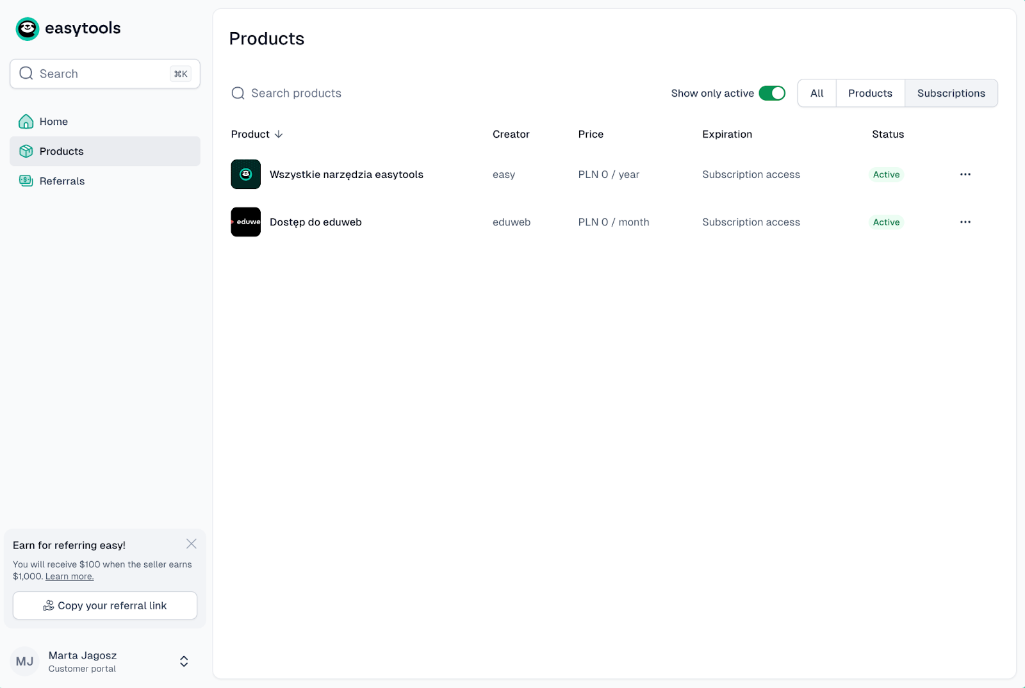
Task: Dismiss the Earn for referring banner
Action: point(192,544)
